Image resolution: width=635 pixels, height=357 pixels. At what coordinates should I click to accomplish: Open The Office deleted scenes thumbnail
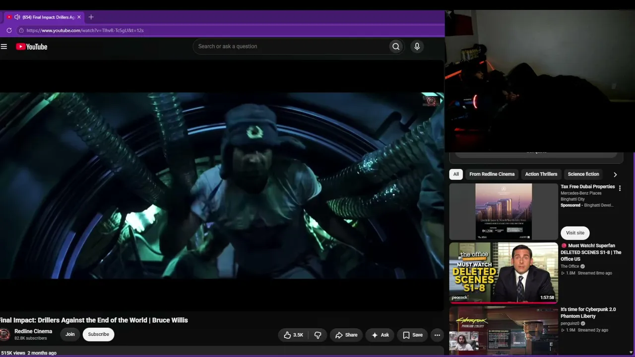click(x=504, y=272)
